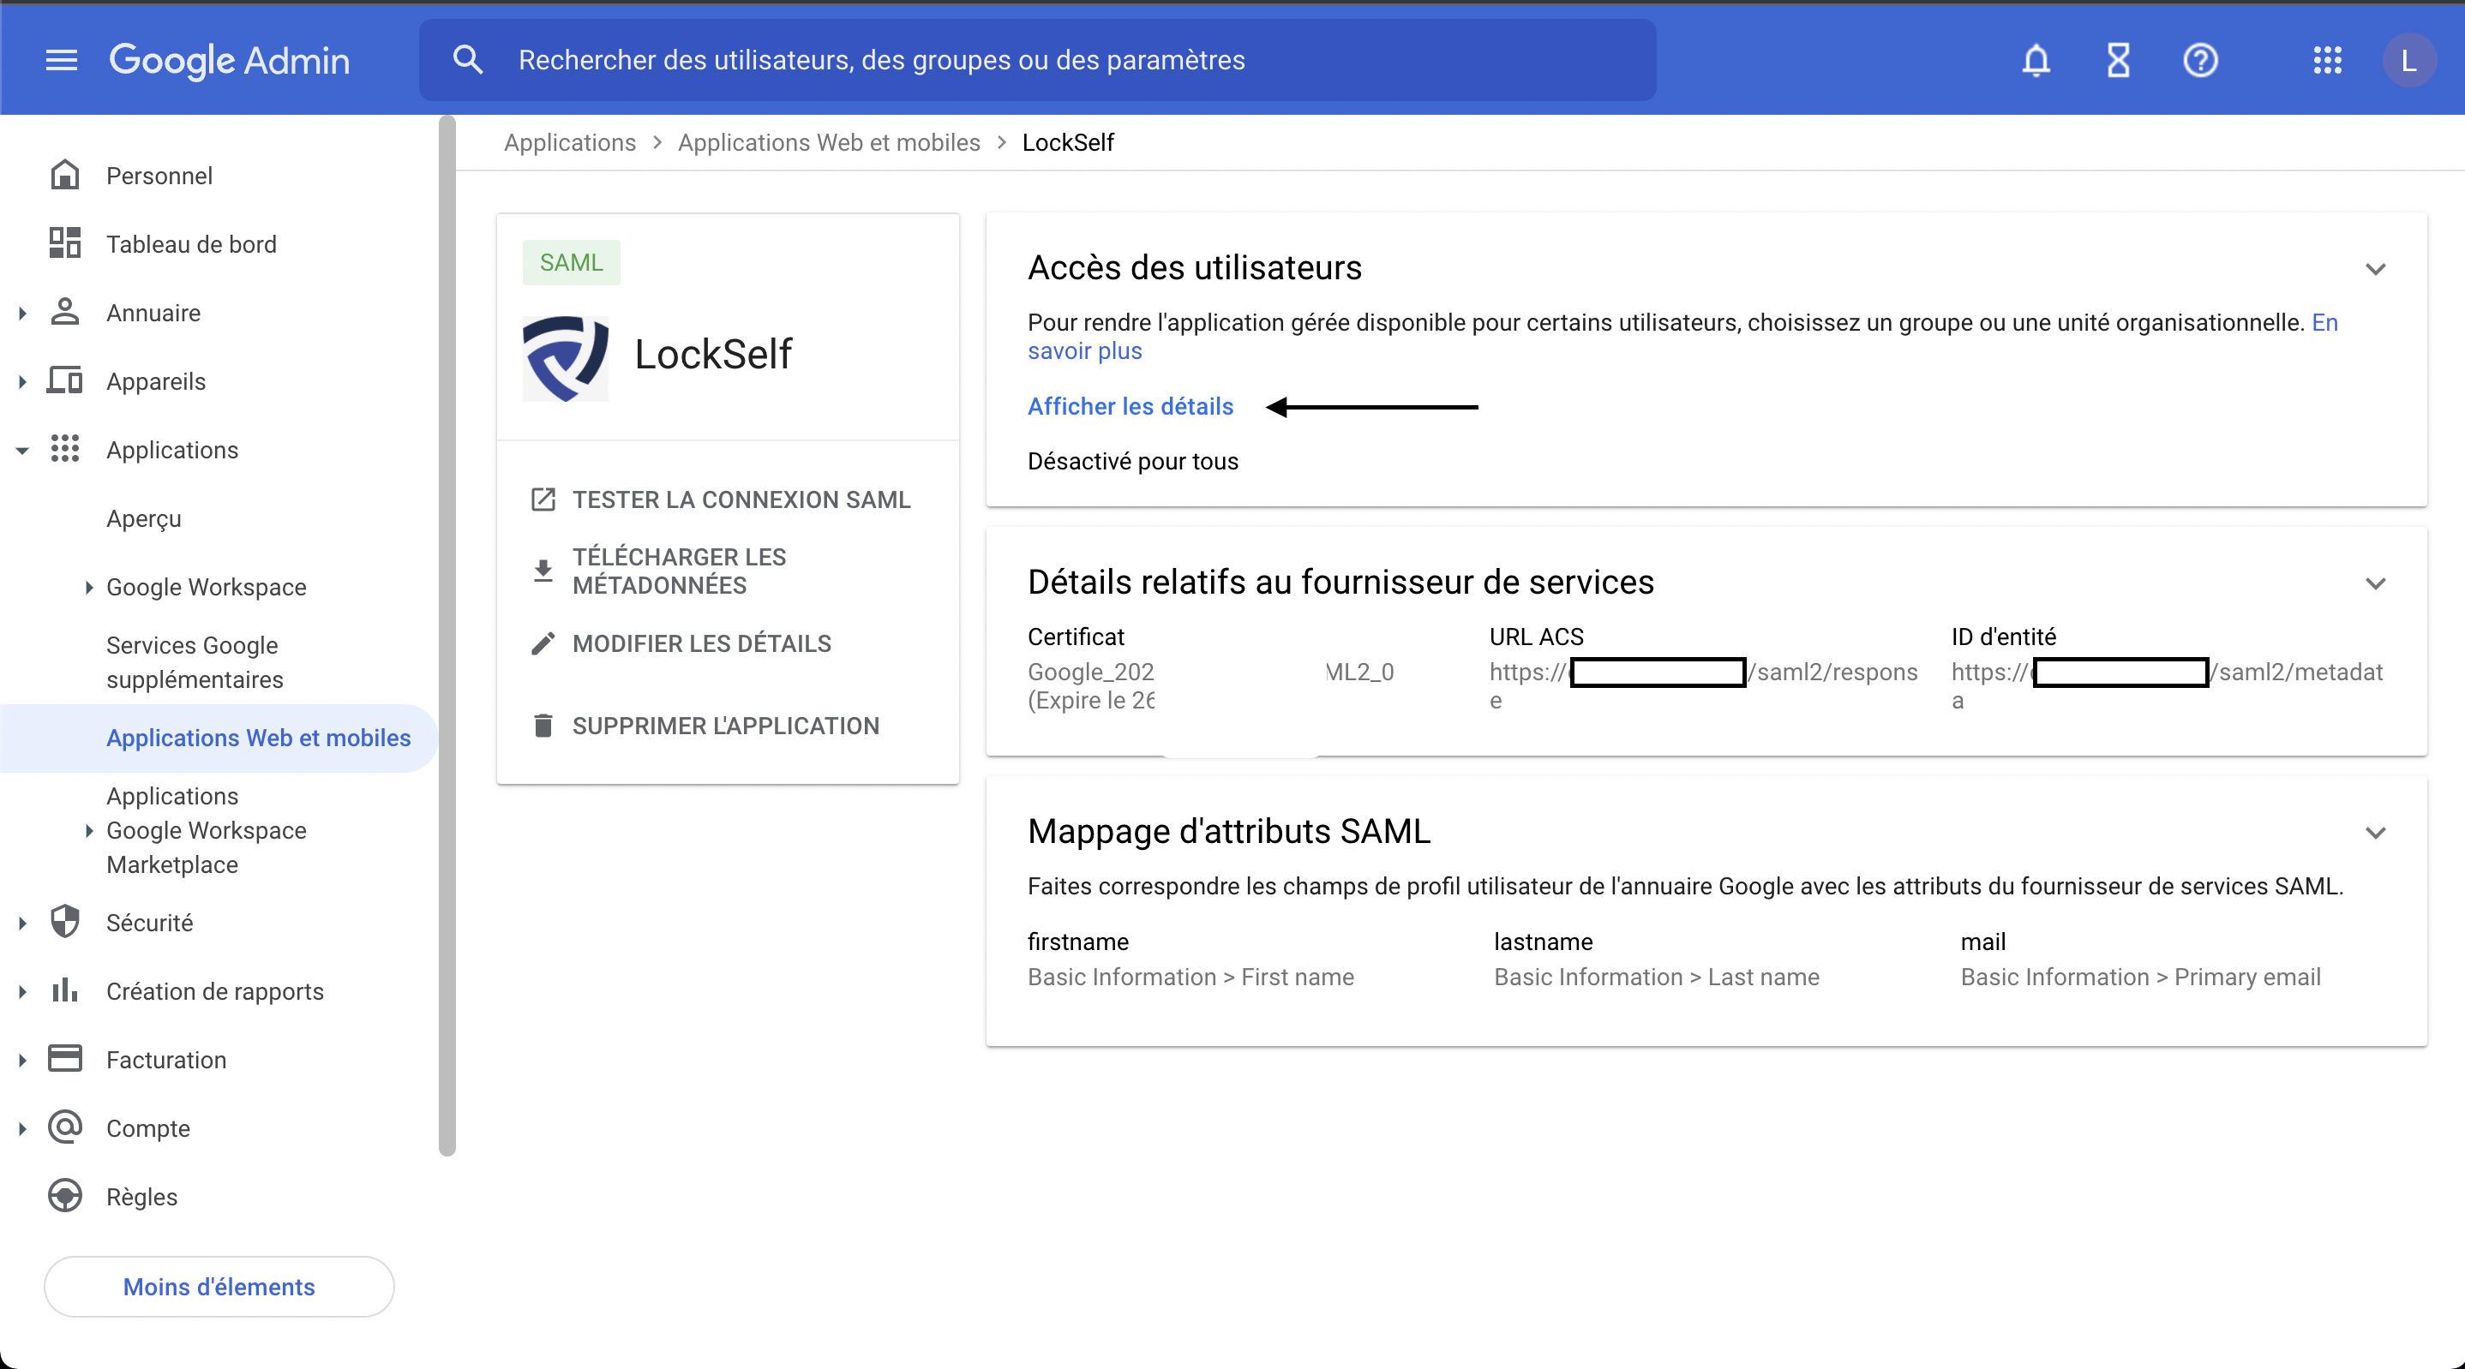Go to Applications Web et mobiles breadcrumb
2465x1369 pixels.
829,142
